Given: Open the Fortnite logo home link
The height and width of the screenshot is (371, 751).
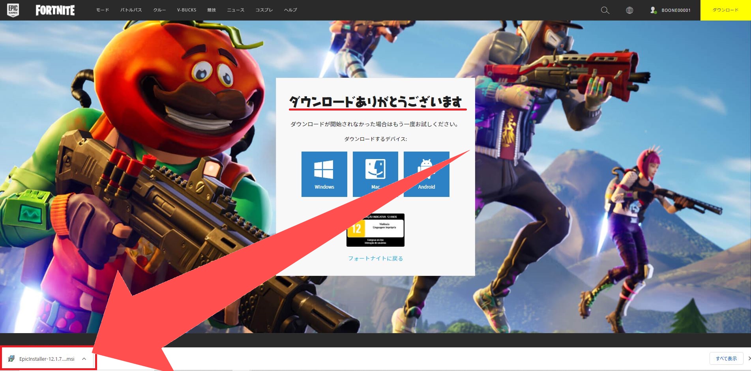Looking at the screenshot, I should click(55, 10).
